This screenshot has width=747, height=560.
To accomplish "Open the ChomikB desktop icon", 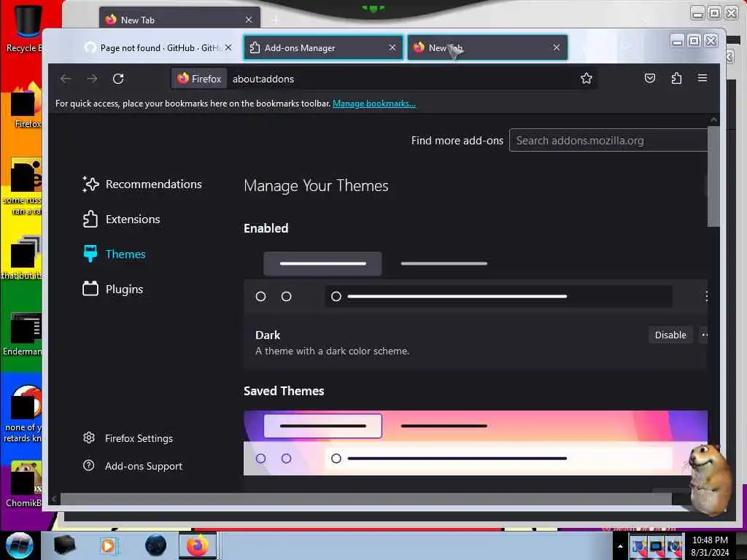I will coord(24,483).
